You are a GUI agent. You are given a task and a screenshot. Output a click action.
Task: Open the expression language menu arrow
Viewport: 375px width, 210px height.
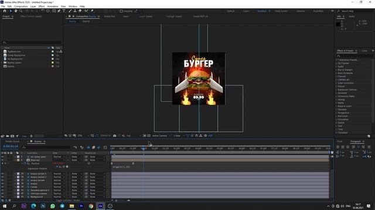click(x=67, y=167)
